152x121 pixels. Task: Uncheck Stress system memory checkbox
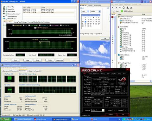point(6,14)
